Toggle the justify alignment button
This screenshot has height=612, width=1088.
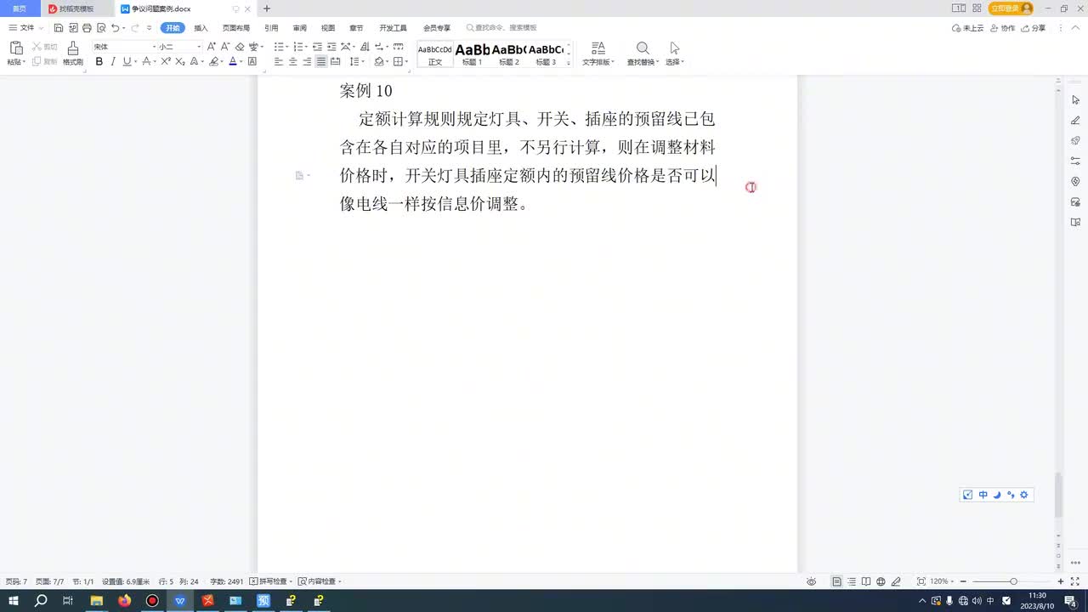pos(321,62)
